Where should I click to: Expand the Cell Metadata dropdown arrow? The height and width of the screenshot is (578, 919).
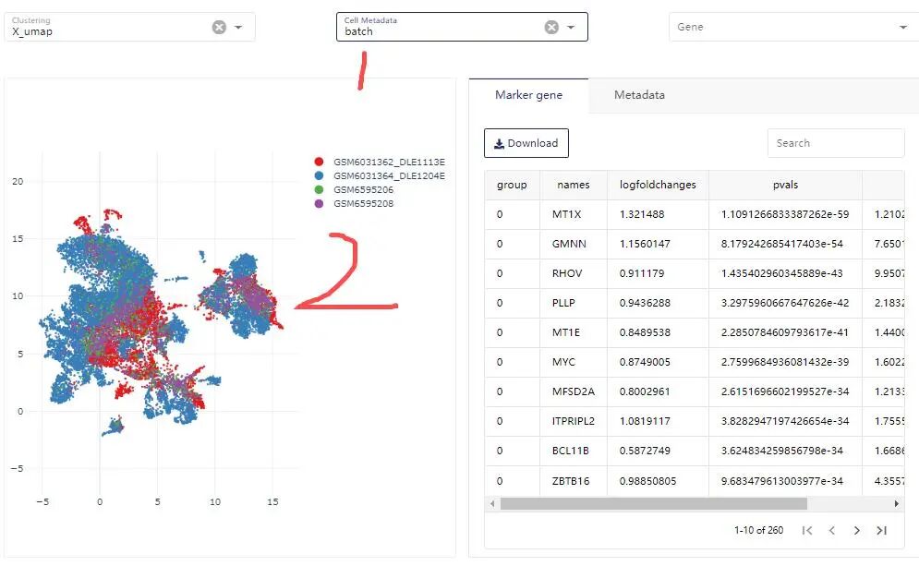[x=571, y=27]
